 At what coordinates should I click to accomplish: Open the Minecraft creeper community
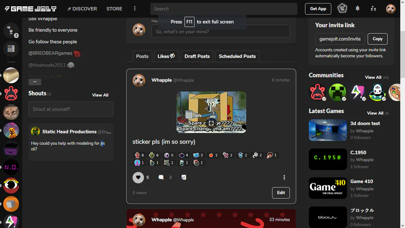click(337, 92)
